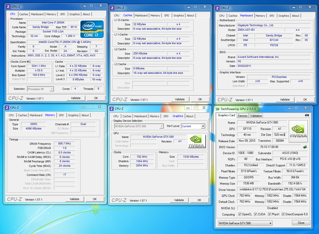The image size is (319, 234).
Task: Click the title bar icon of the CPU-Z Graphics window
Action: [111, 109]
